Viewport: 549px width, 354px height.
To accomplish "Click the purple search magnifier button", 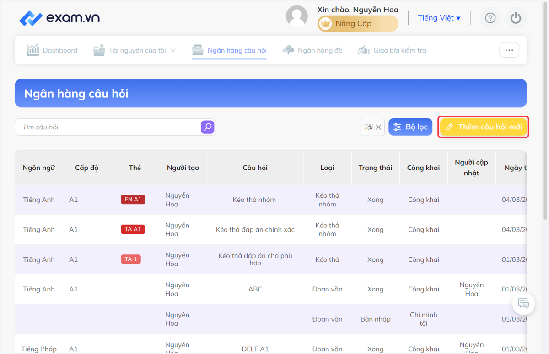I will click(208, 127).
